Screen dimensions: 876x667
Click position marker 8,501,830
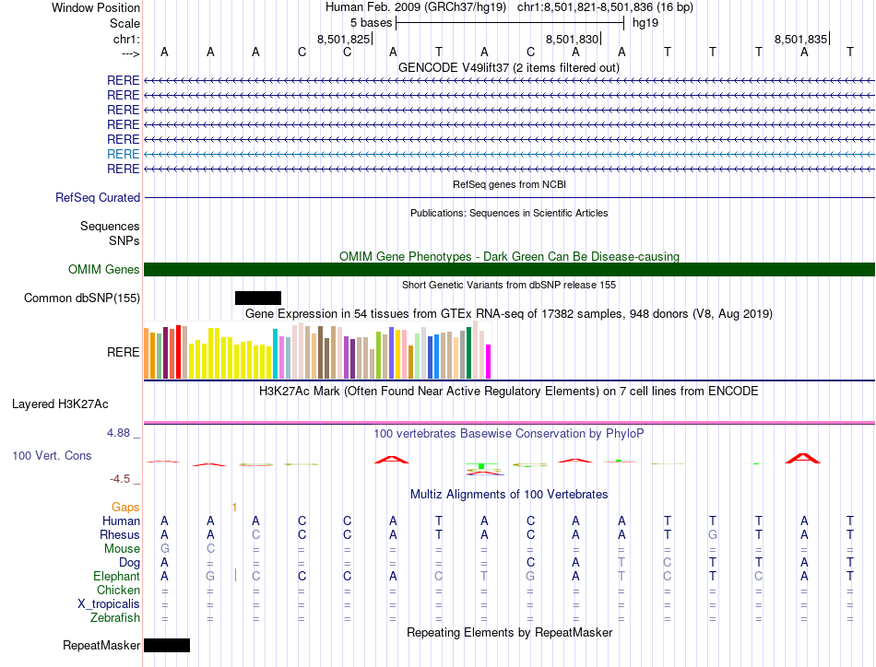[x=573, y=39]
